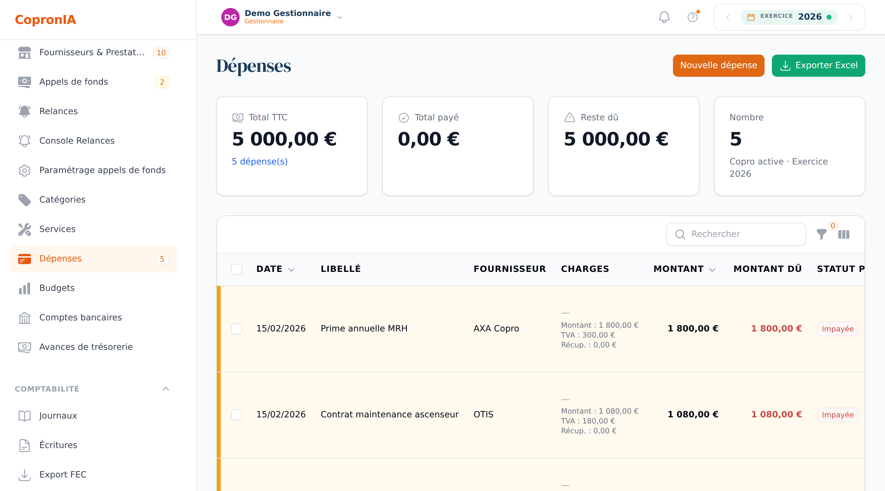Expand the Demo Gestionnaire account dropdown
The height and width of the screenshot is (491, 885).
(x=340, y=17)
